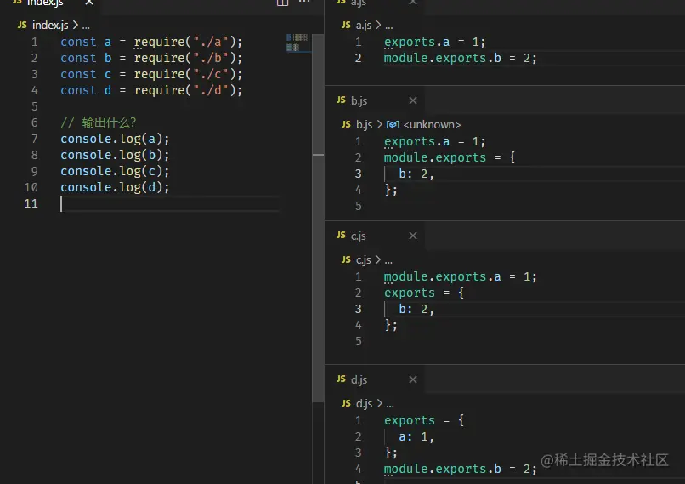This screenshot has width=685, height=484.
Task: Place cursor on empty line 11 in index.js
Action: [x=169, y=204]
